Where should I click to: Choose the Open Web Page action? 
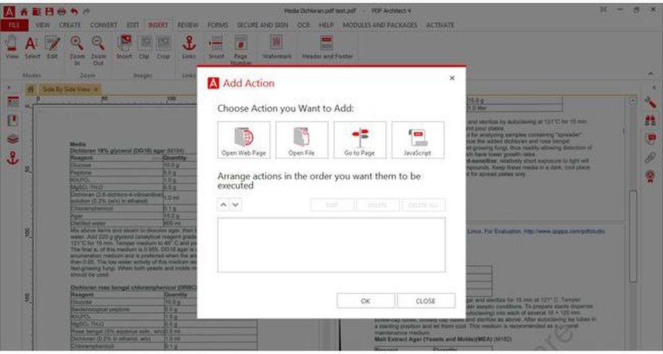coord(243,140)
